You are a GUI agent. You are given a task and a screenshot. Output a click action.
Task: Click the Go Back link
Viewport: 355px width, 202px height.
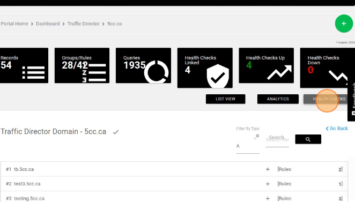coord(337,129)
